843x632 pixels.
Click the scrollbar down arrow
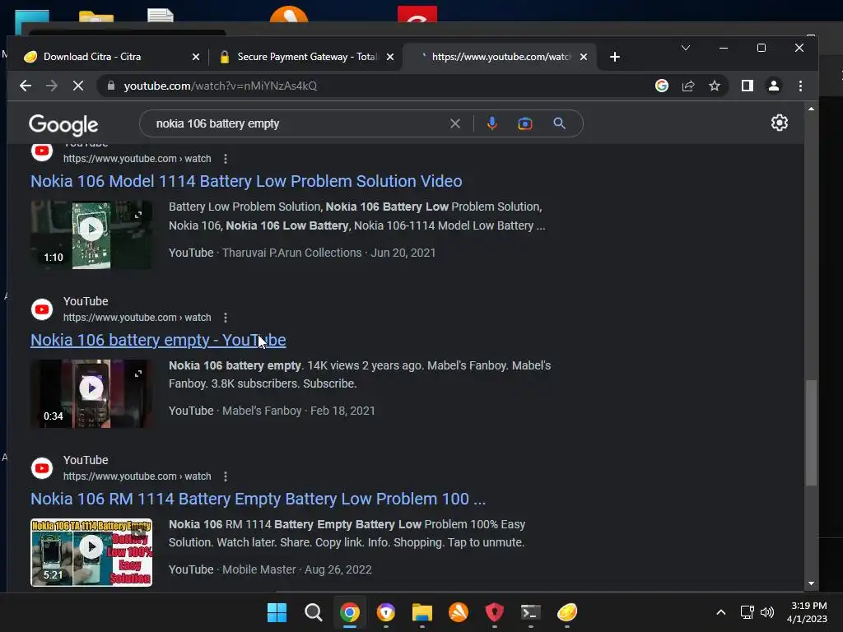(x=811, y=583)
